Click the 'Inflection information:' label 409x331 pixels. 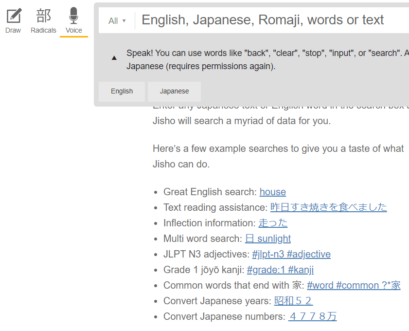[x=210, y=223]
